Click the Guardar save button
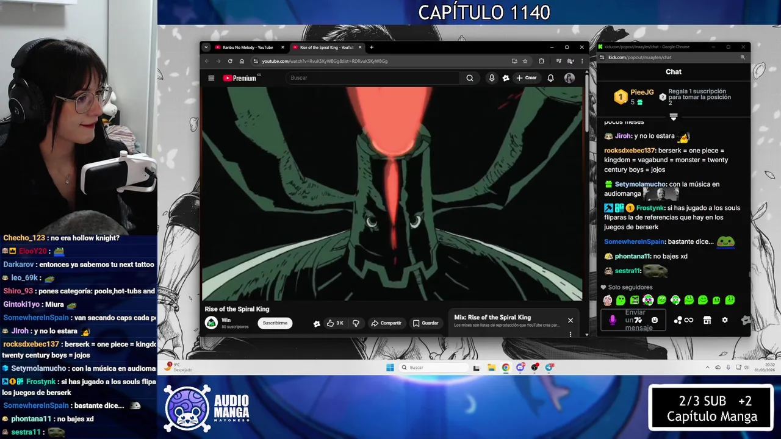This screenshot has height=439, width=781. coord(425,323)
